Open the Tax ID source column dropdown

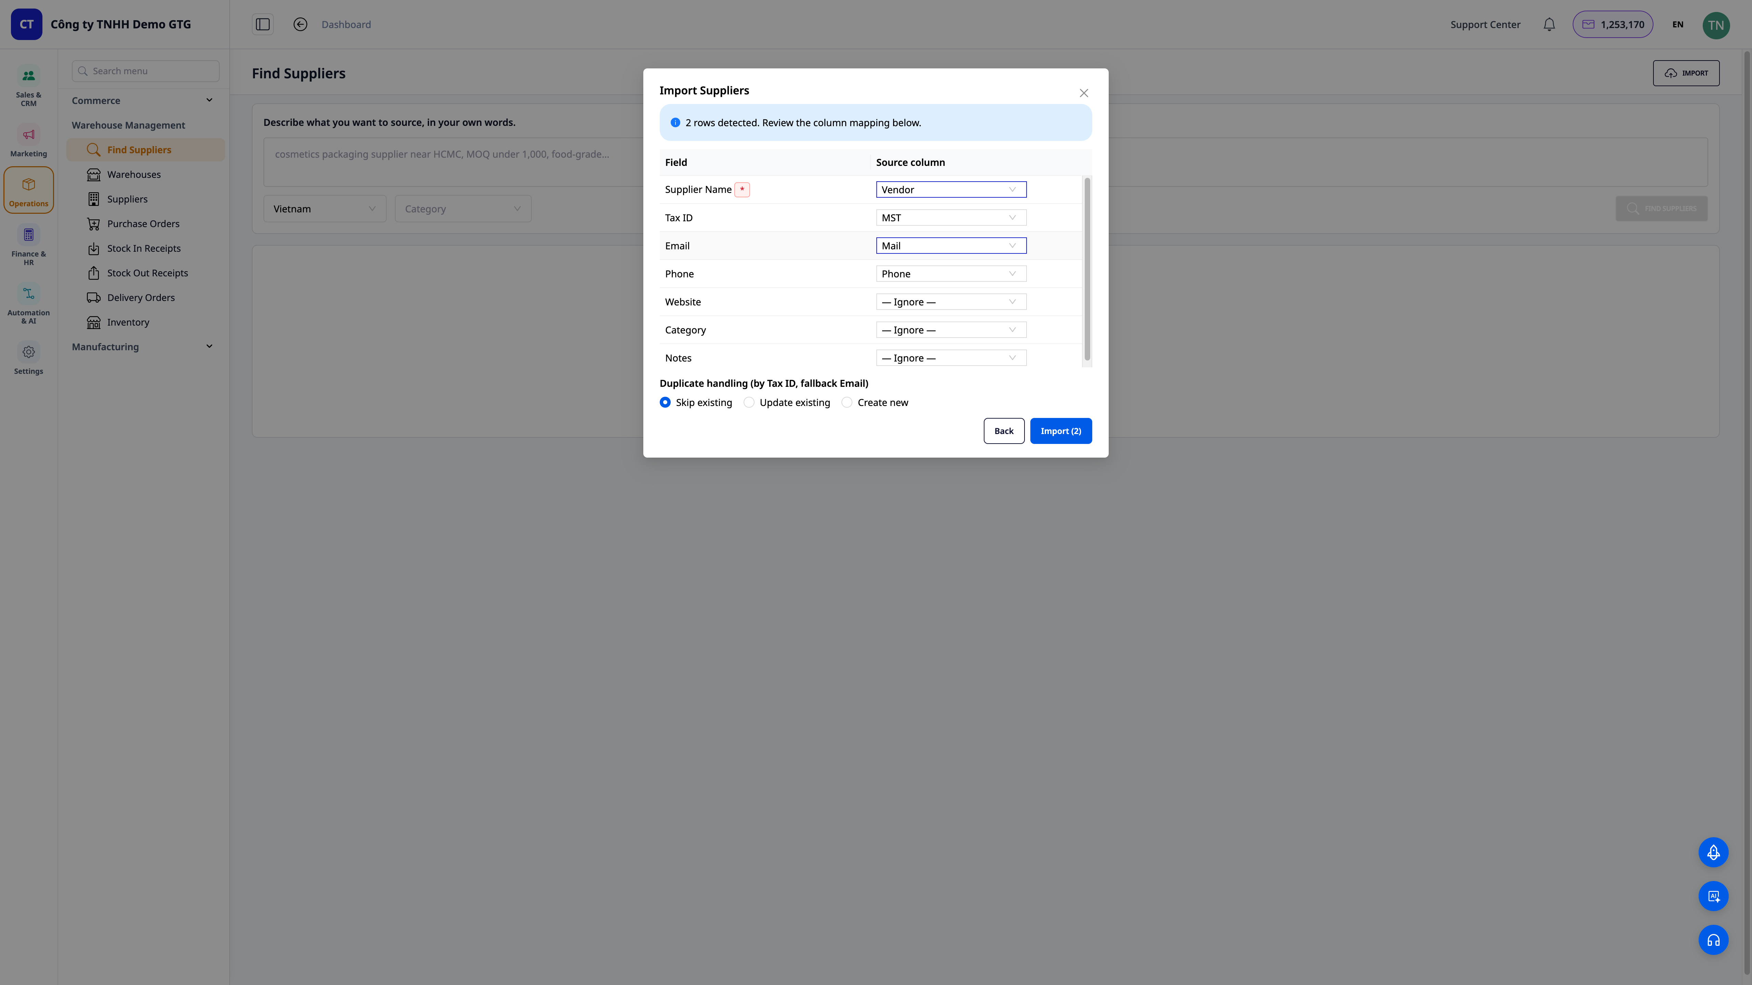click(x=951, y=218)
